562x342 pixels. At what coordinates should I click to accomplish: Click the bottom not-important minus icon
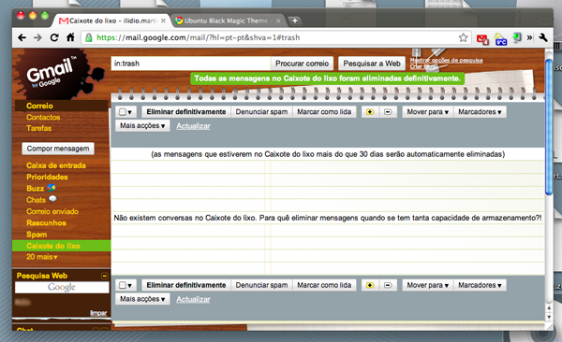pyautogui.click(x=388, y=285)
